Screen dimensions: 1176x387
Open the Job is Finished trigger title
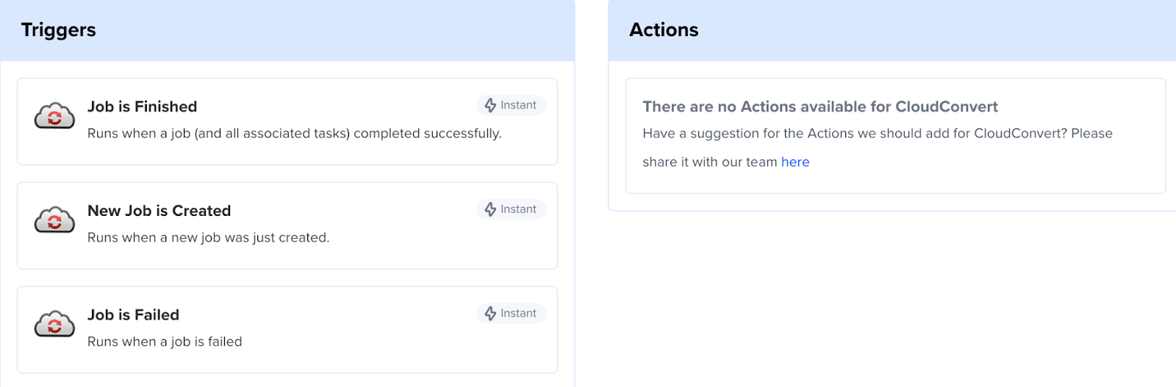142,106
